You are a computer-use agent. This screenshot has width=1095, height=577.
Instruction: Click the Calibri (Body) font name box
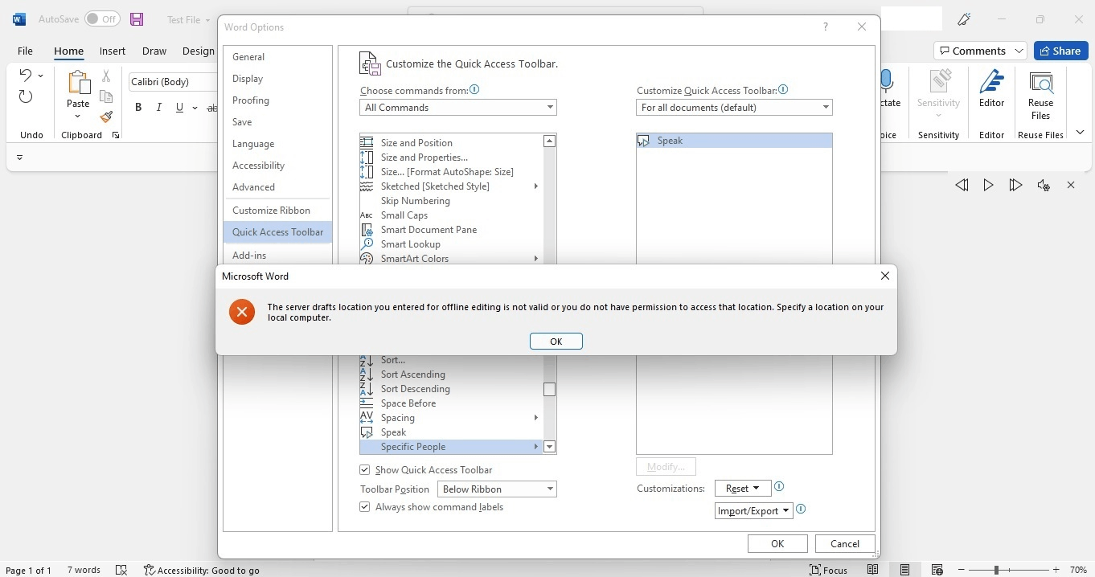coord(173,82)
